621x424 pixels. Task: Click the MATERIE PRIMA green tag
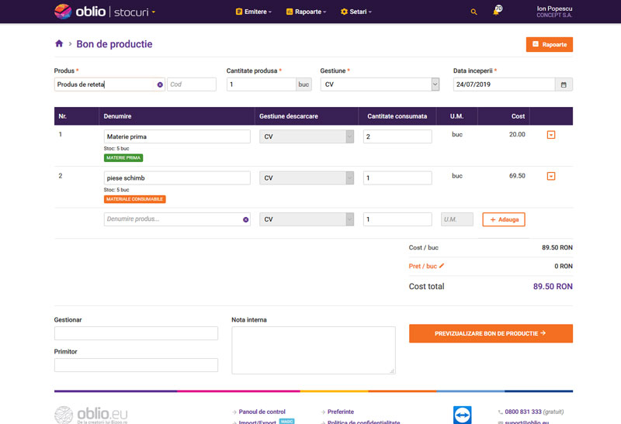point(123,158)
